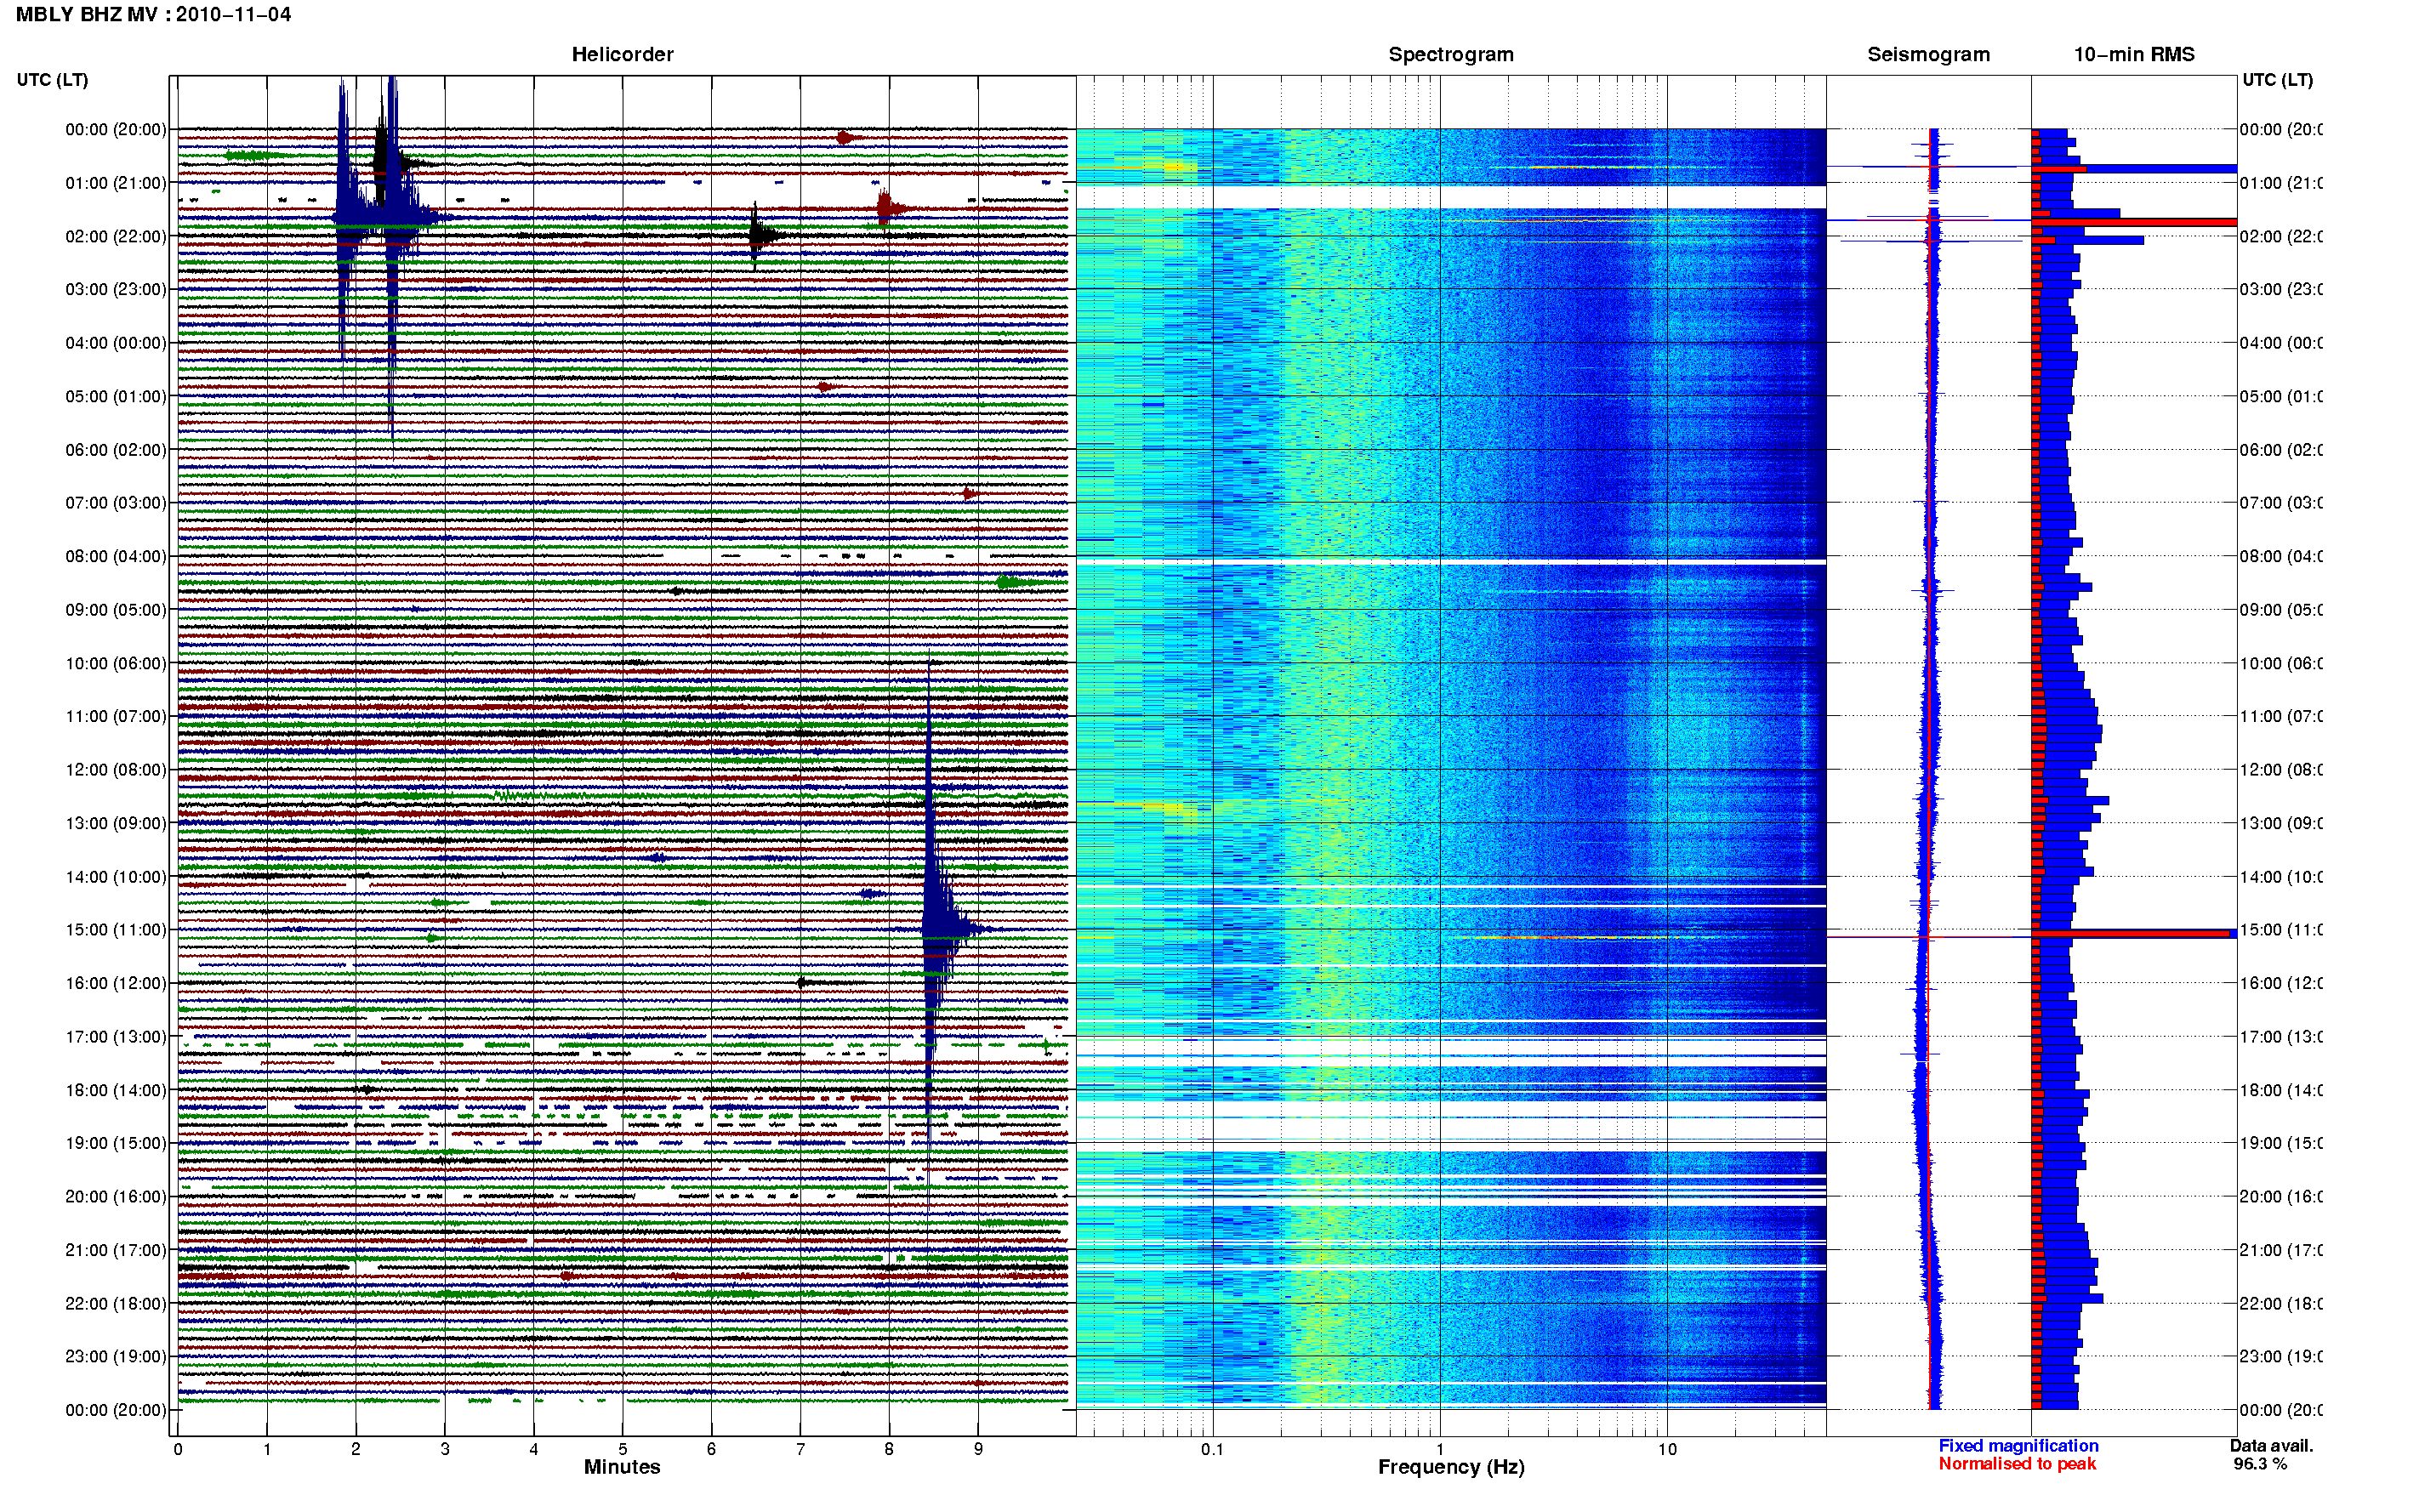Select the Seismogram column heading

[x=1928, y=54]
